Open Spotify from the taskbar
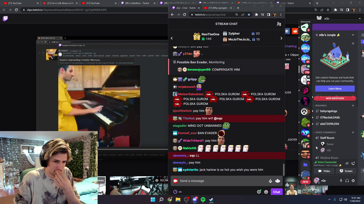The width and height of the screenshot is (364, 204). pos(203,199)
